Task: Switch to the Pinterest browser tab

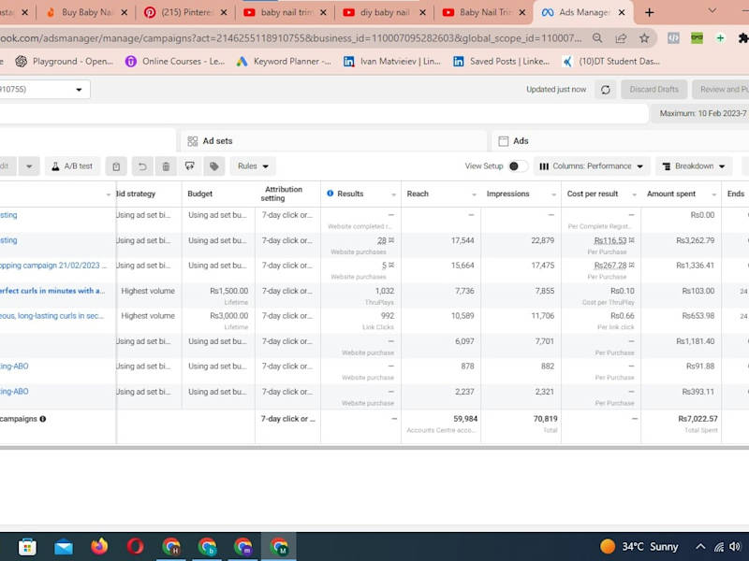Action: (185, 12)
